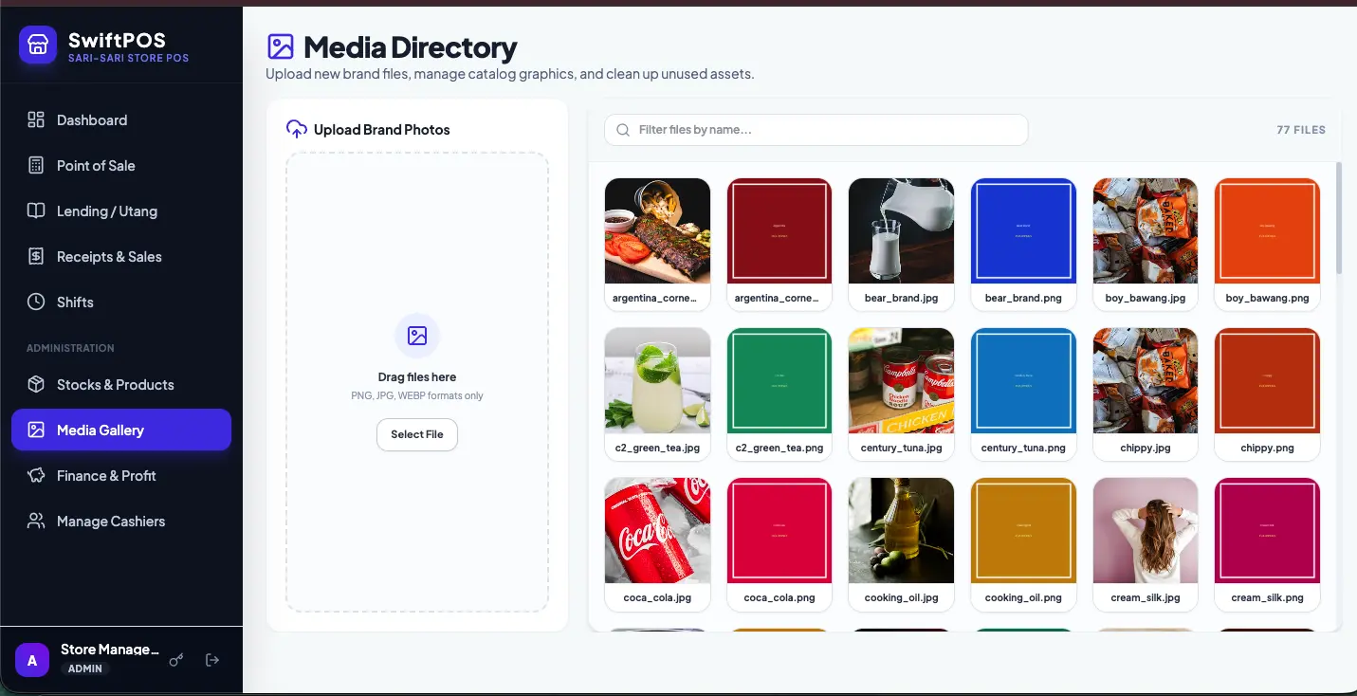
Task: Click the boy_bawang.png file name
Action: [1267, 298]
